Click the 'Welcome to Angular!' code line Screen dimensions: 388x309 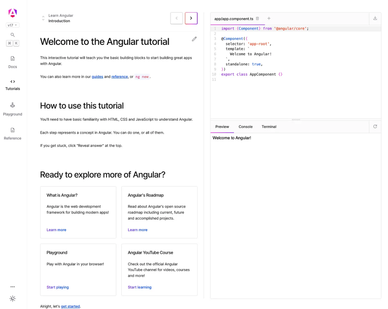250,54
